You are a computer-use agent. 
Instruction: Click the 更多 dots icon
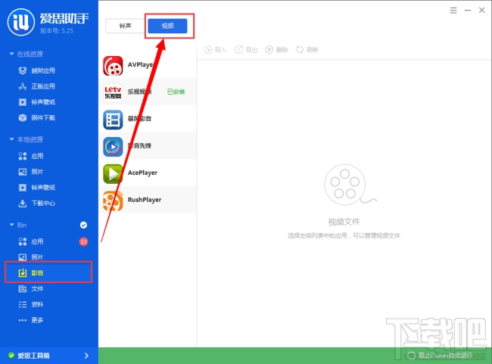[x=22, y=320]
